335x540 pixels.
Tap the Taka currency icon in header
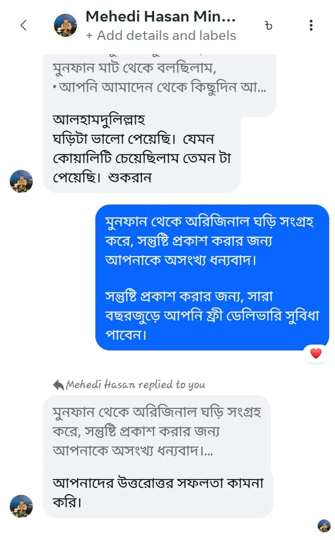click(x=269, y=26)
